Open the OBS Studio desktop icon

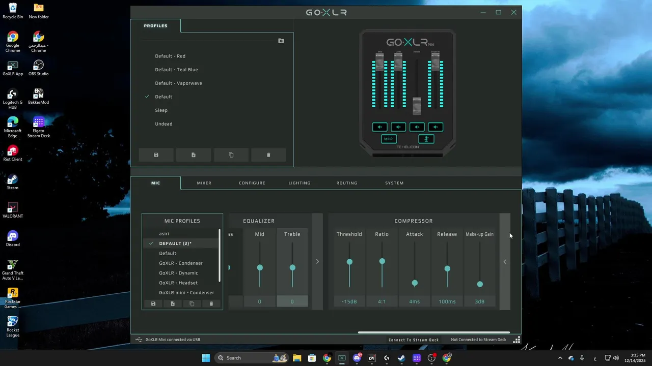coord(39,68)
